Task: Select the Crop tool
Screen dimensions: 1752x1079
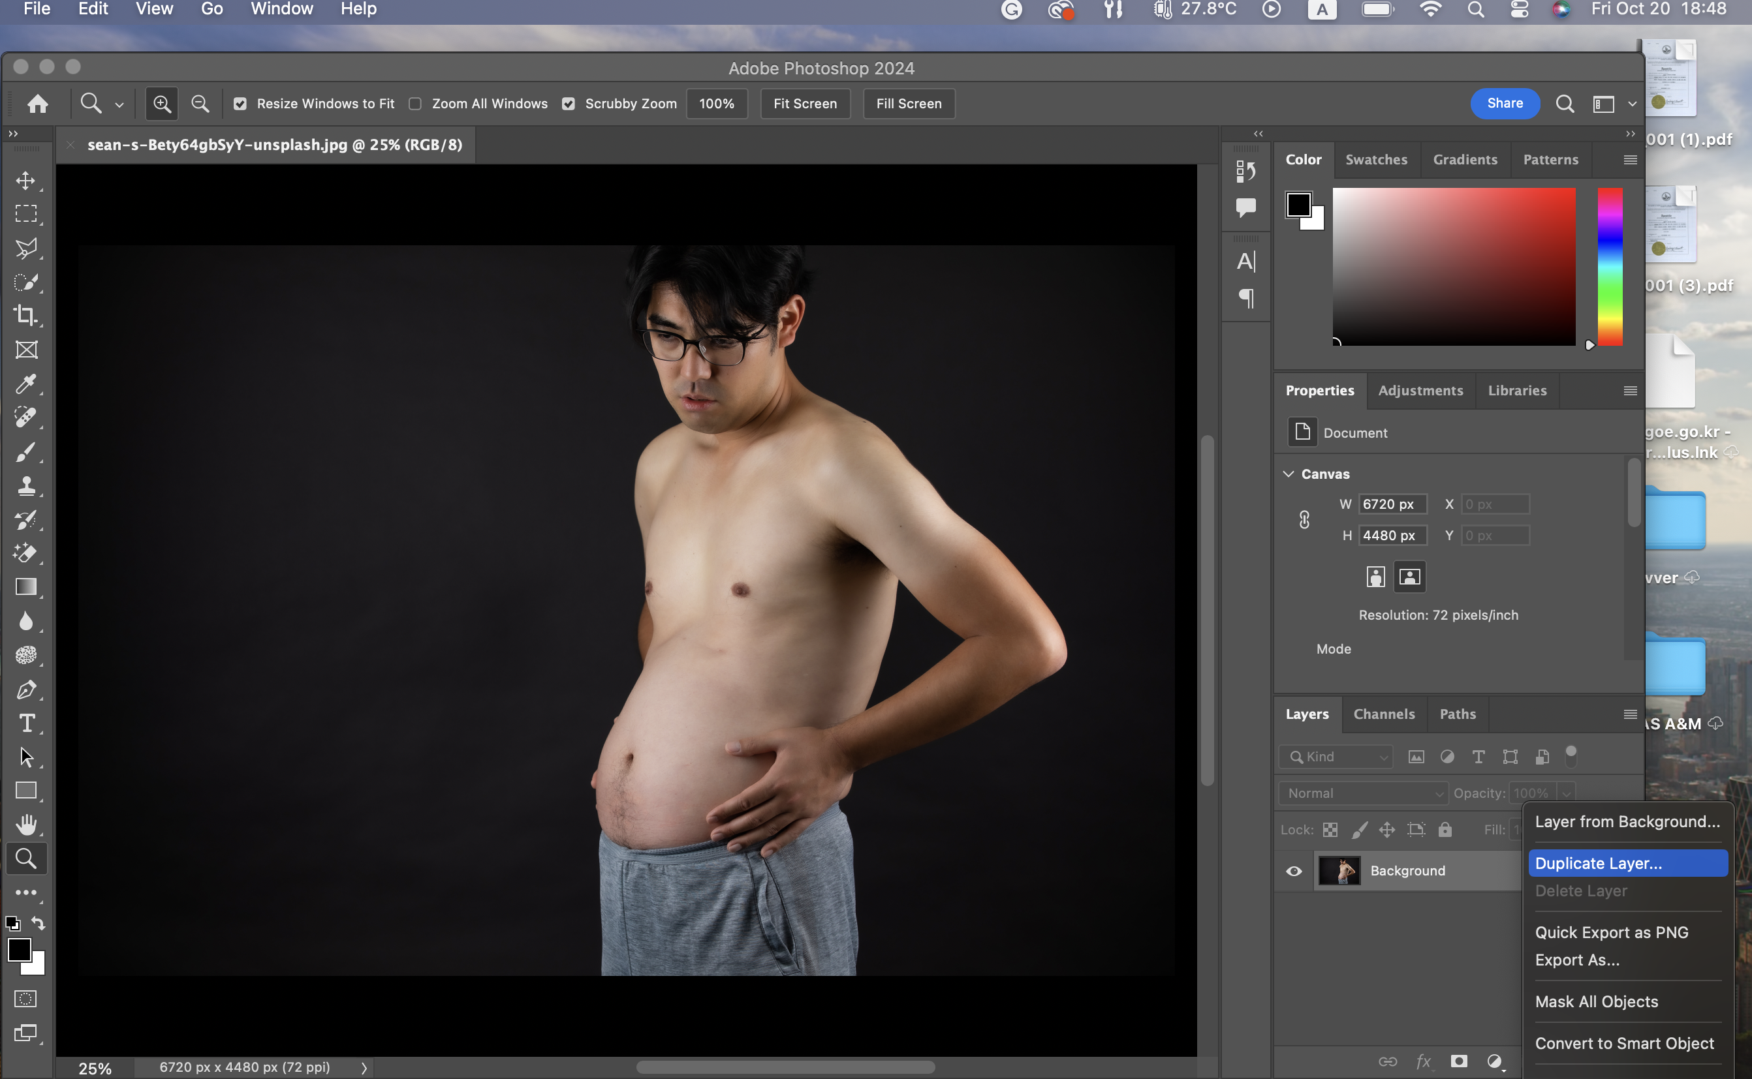Action: click(25, 314)
